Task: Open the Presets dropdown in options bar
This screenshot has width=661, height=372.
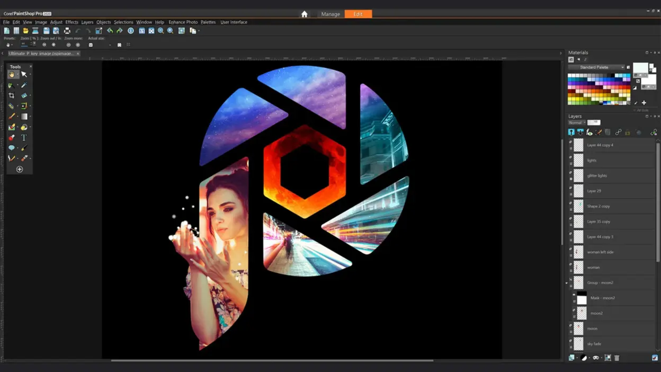Action: 8,45
